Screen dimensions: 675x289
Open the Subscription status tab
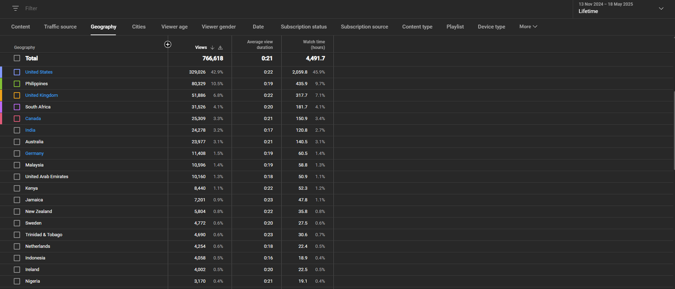304,27
